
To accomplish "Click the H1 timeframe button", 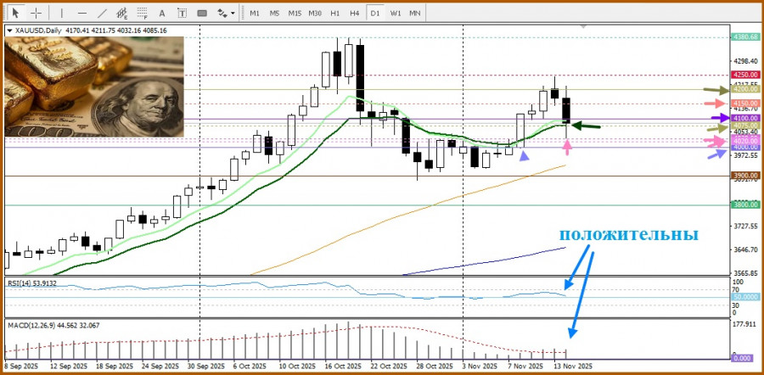I will tap(335, 13).
